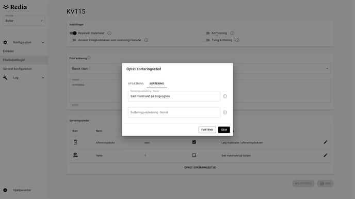Click the KV115 page title
This screenshot has height=199, width=355.
pyautogui.click(x=76, y=11)
